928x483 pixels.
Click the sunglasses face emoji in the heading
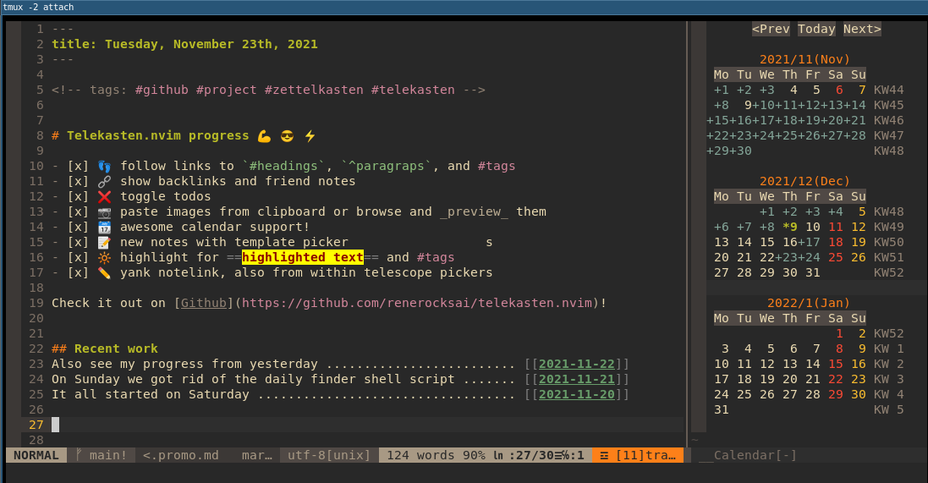coord(287,136)
